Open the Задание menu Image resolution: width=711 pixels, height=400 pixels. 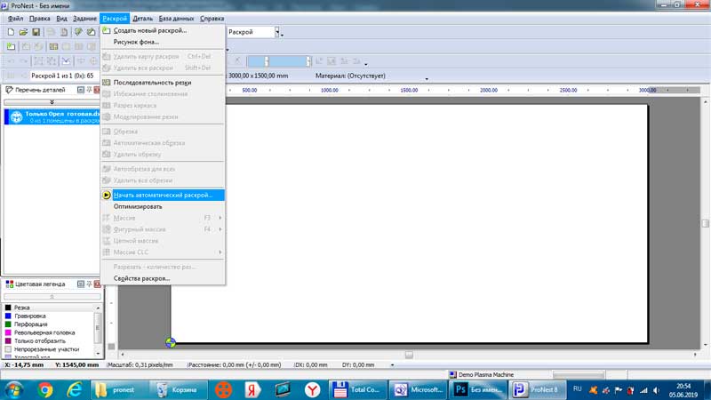click(x=84, y=19)
